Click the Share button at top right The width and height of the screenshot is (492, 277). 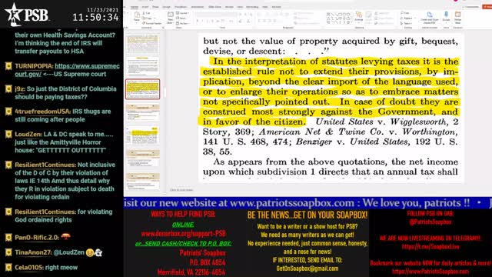pyautogui.click(x=487, y=7)
